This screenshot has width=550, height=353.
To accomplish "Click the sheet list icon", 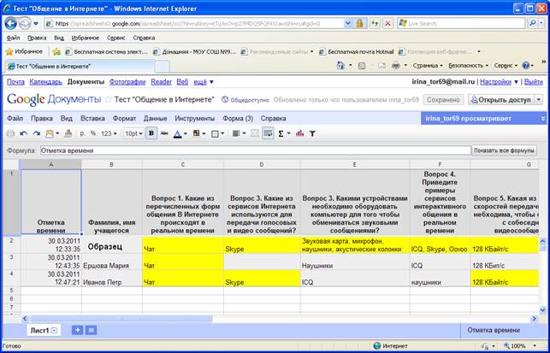I will click(91, 330).
